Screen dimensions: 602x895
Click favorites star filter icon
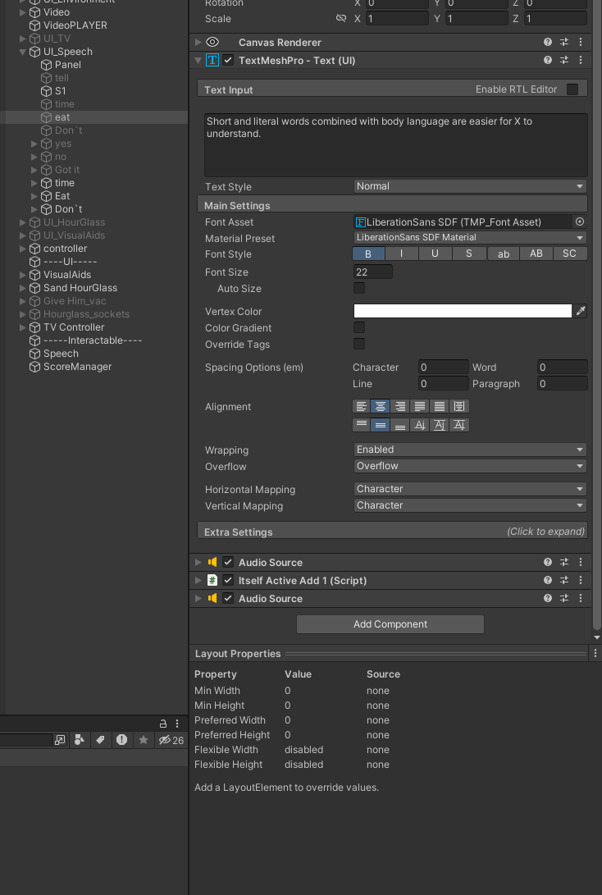(144, 740)
